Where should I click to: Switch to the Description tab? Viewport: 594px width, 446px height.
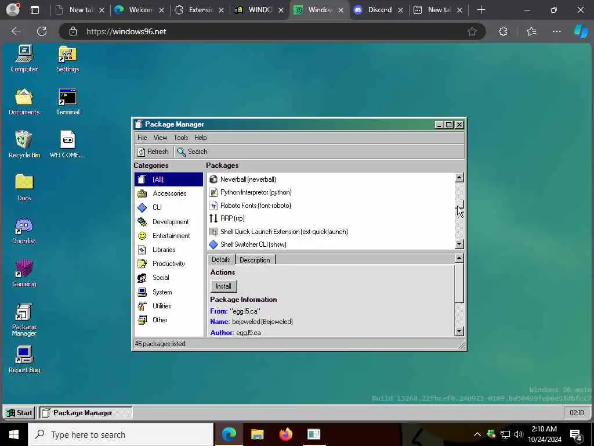tap(255, 260)
